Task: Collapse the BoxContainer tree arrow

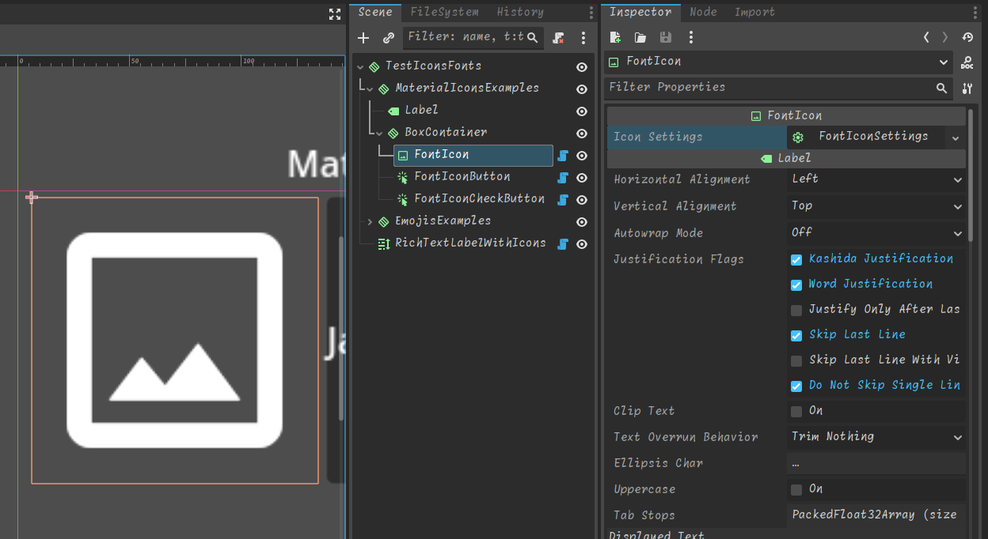Action: (380, 134)
